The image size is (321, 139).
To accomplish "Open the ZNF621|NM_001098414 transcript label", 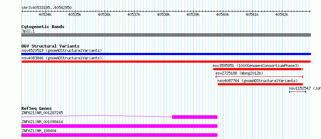I will pyautogui.click(x=42, y=122).
